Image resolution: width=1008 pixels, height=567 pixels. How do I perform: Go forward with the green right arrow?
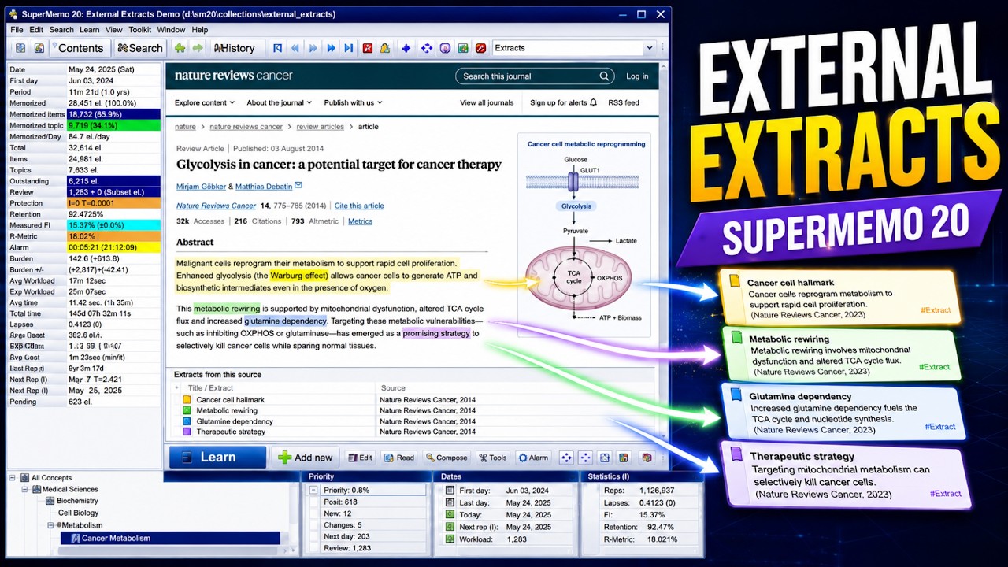point(198,48)
